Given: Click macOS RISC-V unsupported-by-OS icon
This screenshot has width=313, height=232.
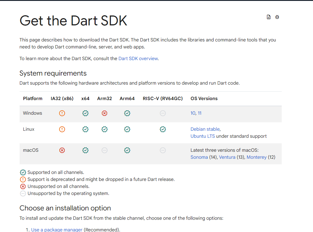Looking at the screenshot, I should [x=163, y=150].
